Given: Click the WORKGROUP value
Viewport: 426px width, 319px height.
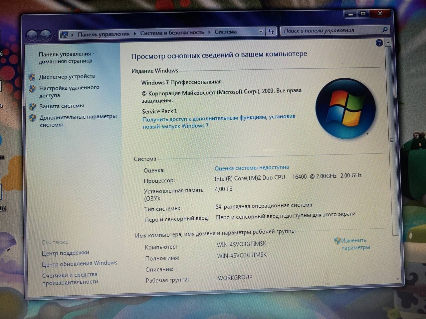Looking at the screenshot, I should [235, 277].
